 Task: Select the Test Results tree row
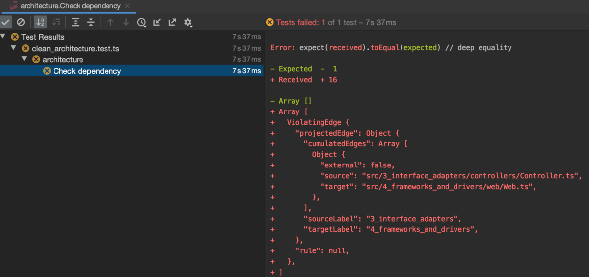point(132,37)
